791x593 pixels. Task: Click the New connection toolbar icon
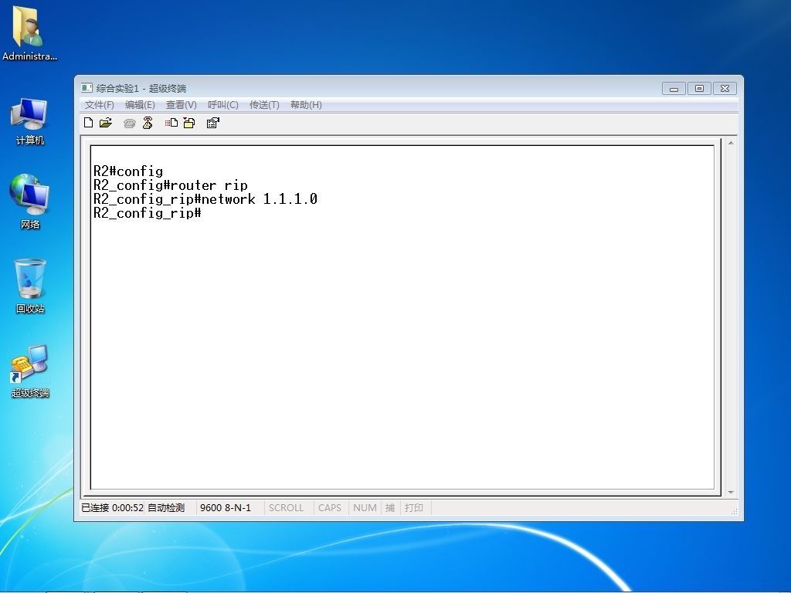pos(88,123)
